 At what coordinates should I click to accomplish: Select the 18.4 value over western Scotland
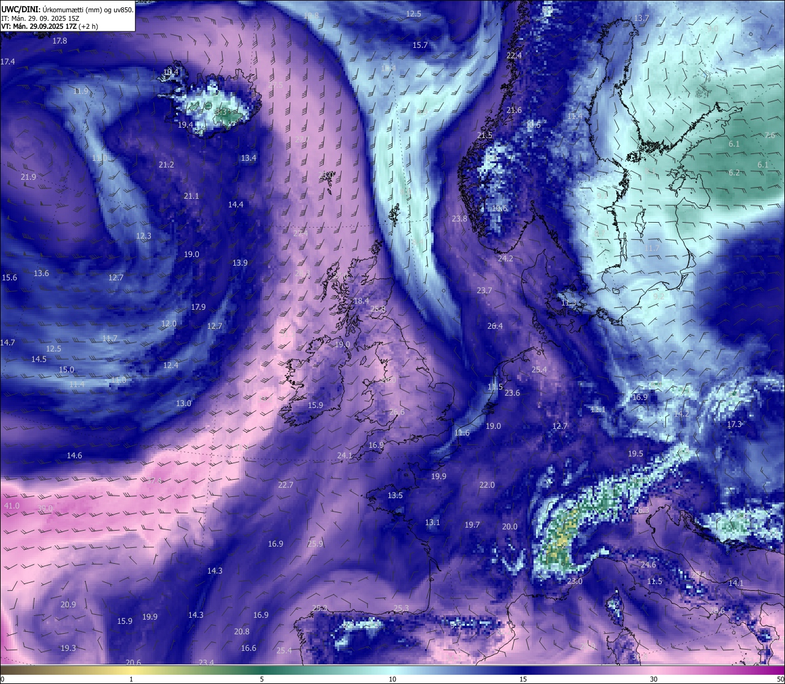[361, 301]
